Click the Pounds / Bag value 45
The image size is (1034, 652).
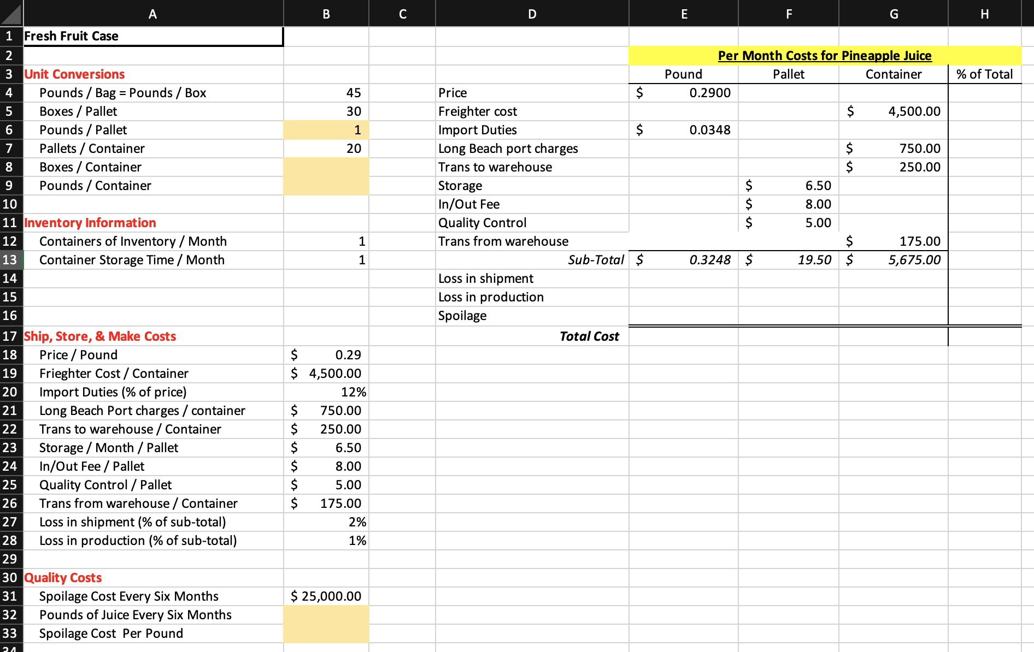[x=326, y=93]
